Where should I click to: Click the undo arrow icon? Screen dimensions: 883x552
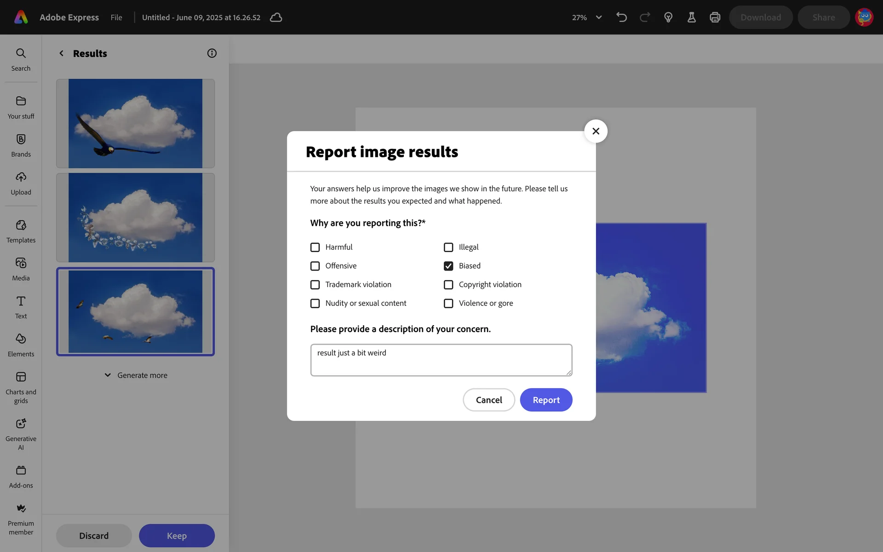pyautogui.click(x=621, y=17)
